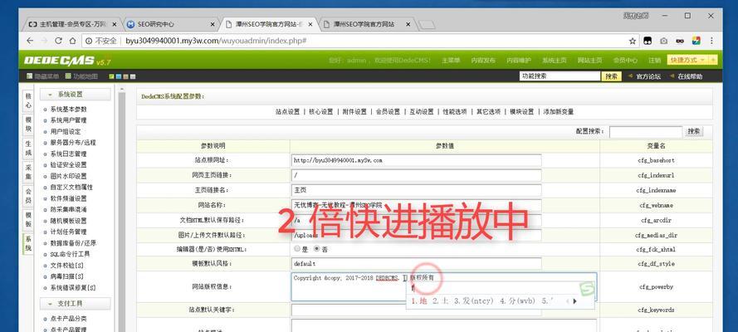Open SQL命令行工具 in the left menu

(70, 254)
